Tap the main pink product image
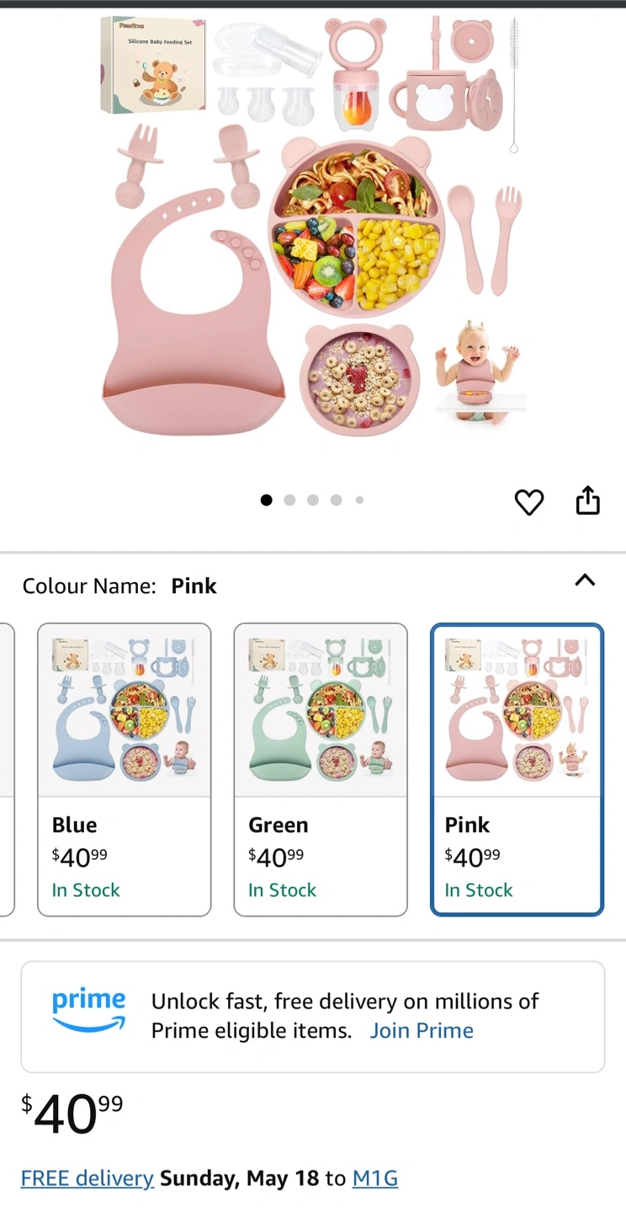626x1213 pixels. 313,227
